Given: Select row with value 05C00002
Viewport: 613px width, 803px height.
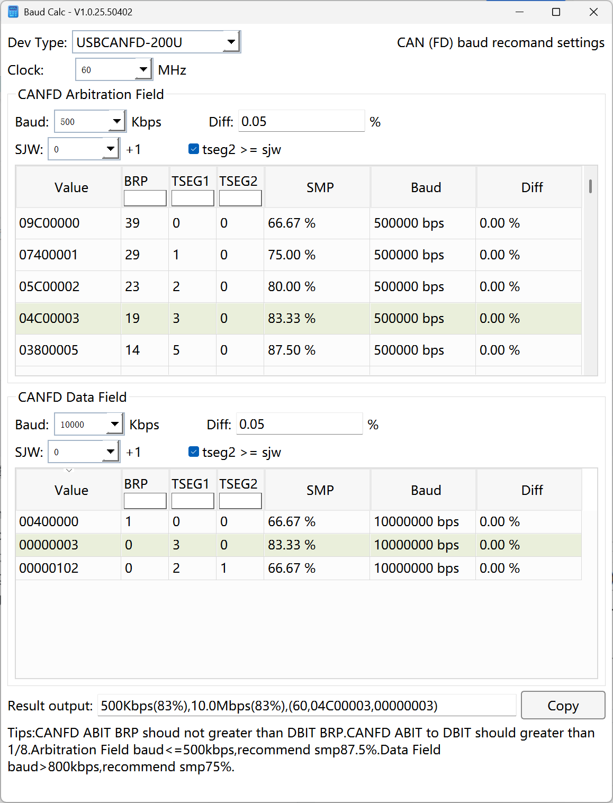Looking at the screenshot, I should (x=299, y=287).
